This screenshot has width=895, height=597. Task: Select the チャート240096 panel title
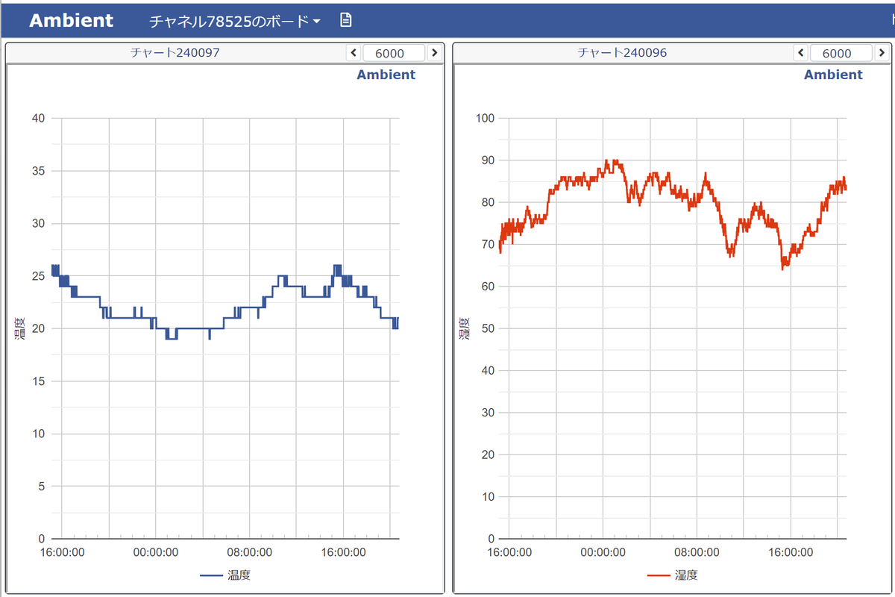coord(623,53)
